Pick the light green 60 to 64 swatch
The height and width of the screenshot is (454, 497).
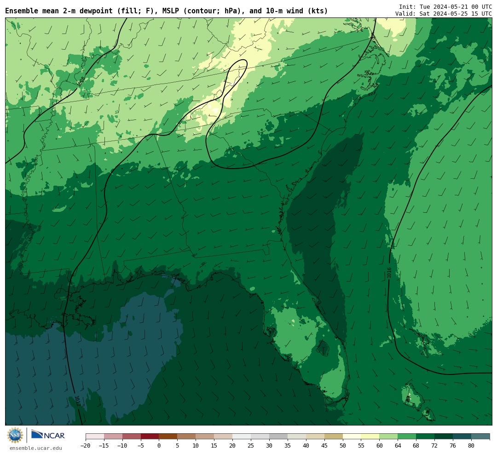389,437
